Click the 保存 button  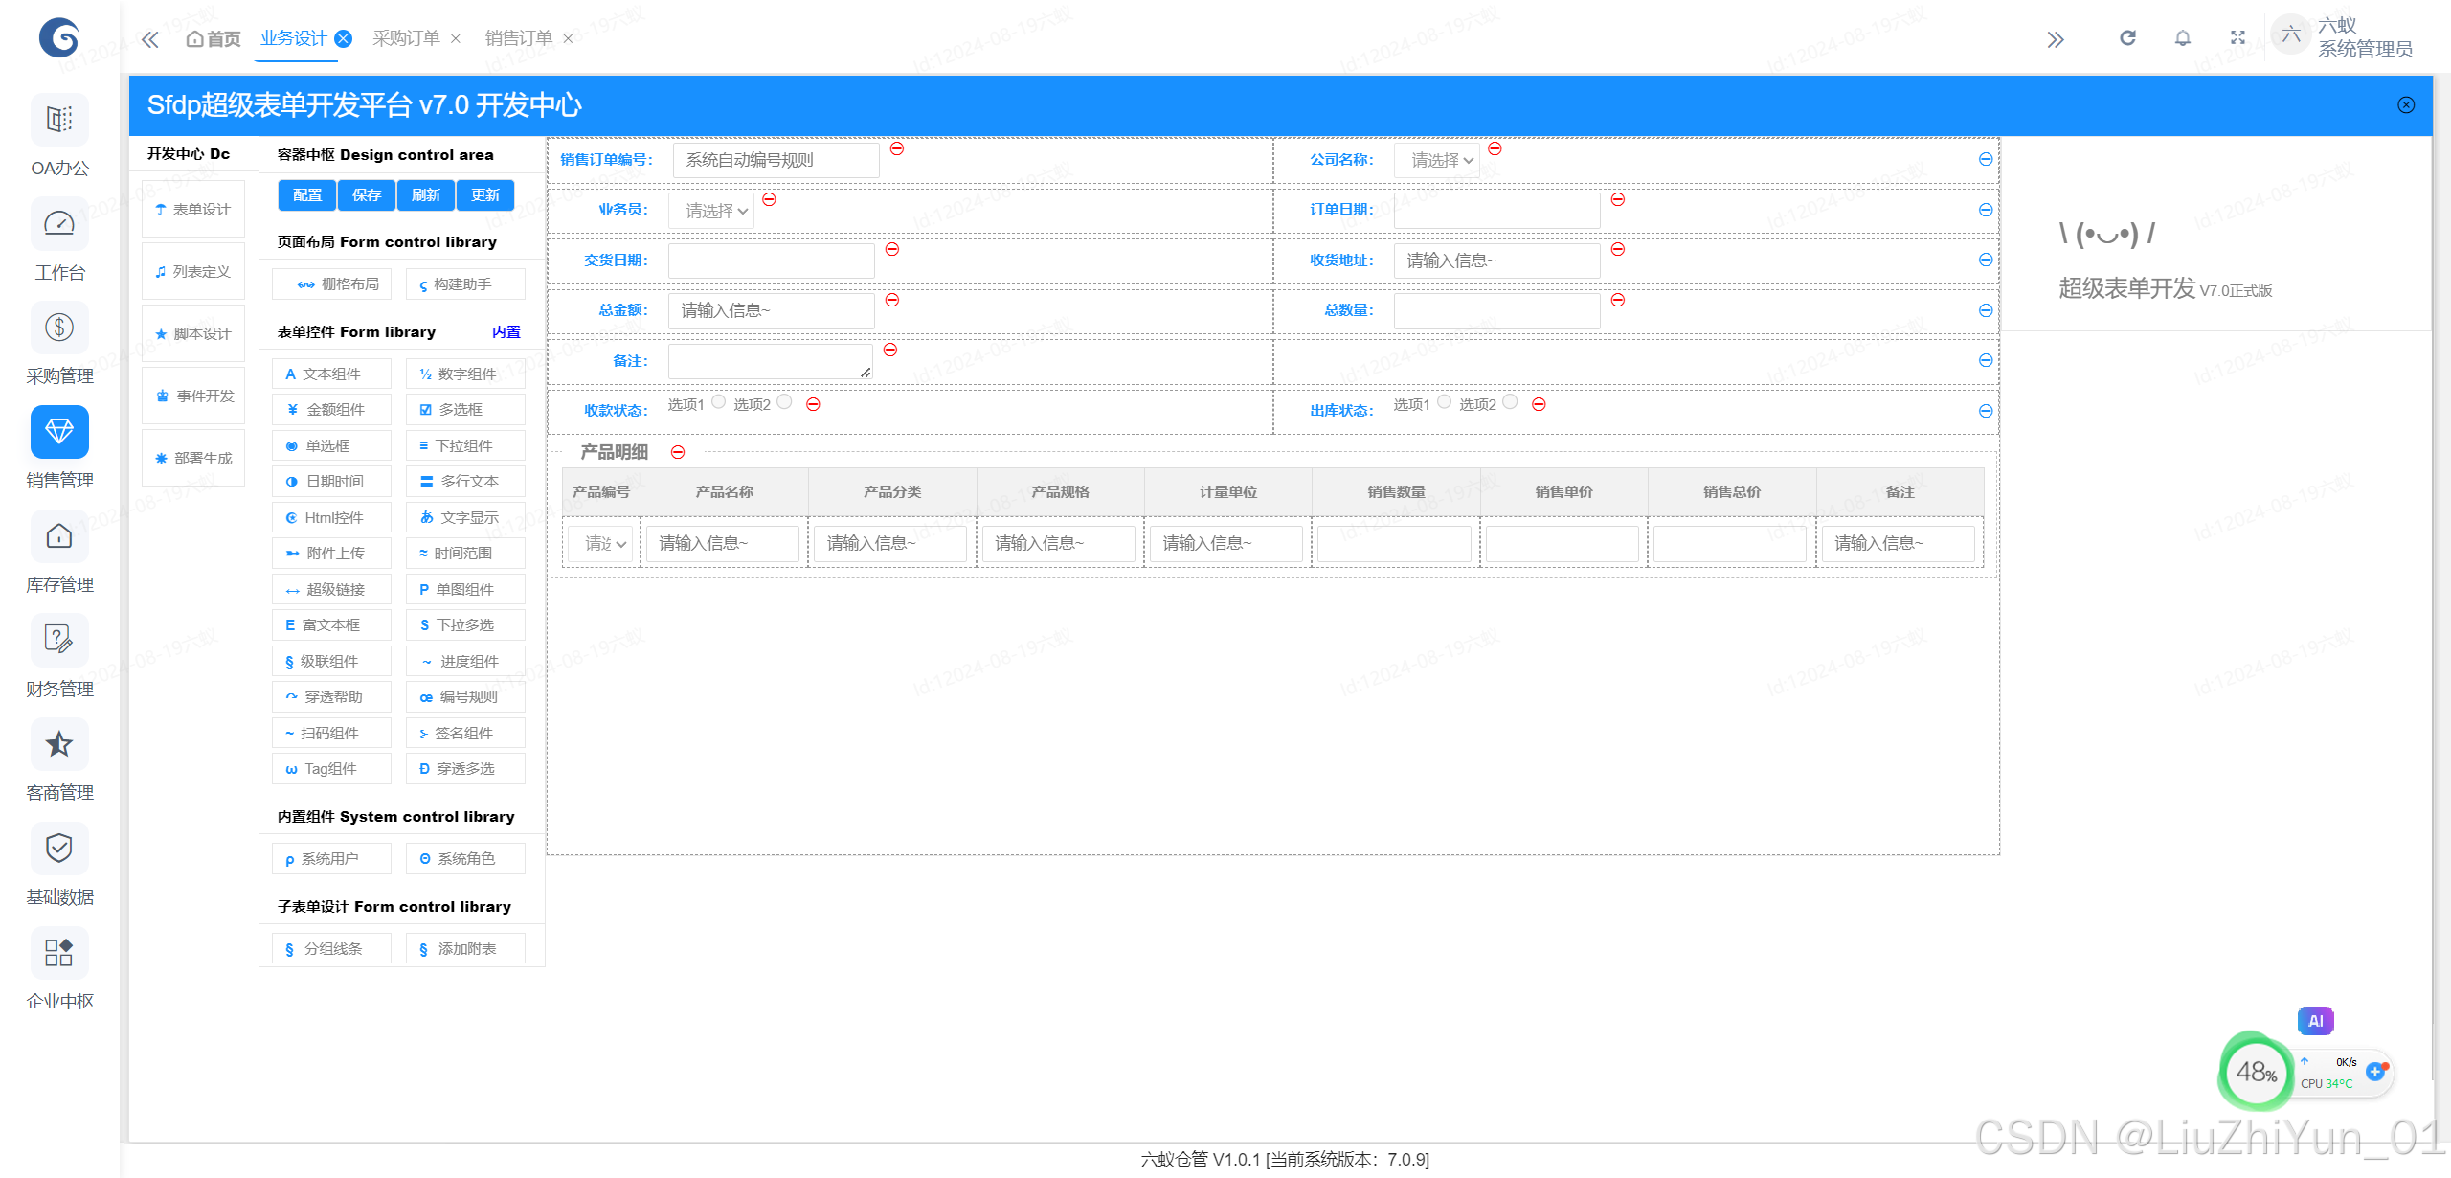point(367,195)
